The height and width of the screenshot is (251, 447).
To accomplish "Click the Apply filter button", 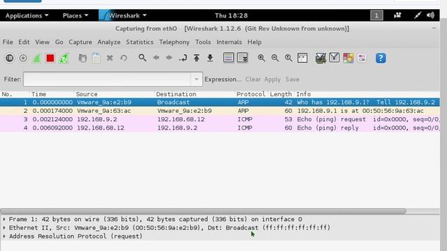I will pyautogui.click(x=272, y=79).
